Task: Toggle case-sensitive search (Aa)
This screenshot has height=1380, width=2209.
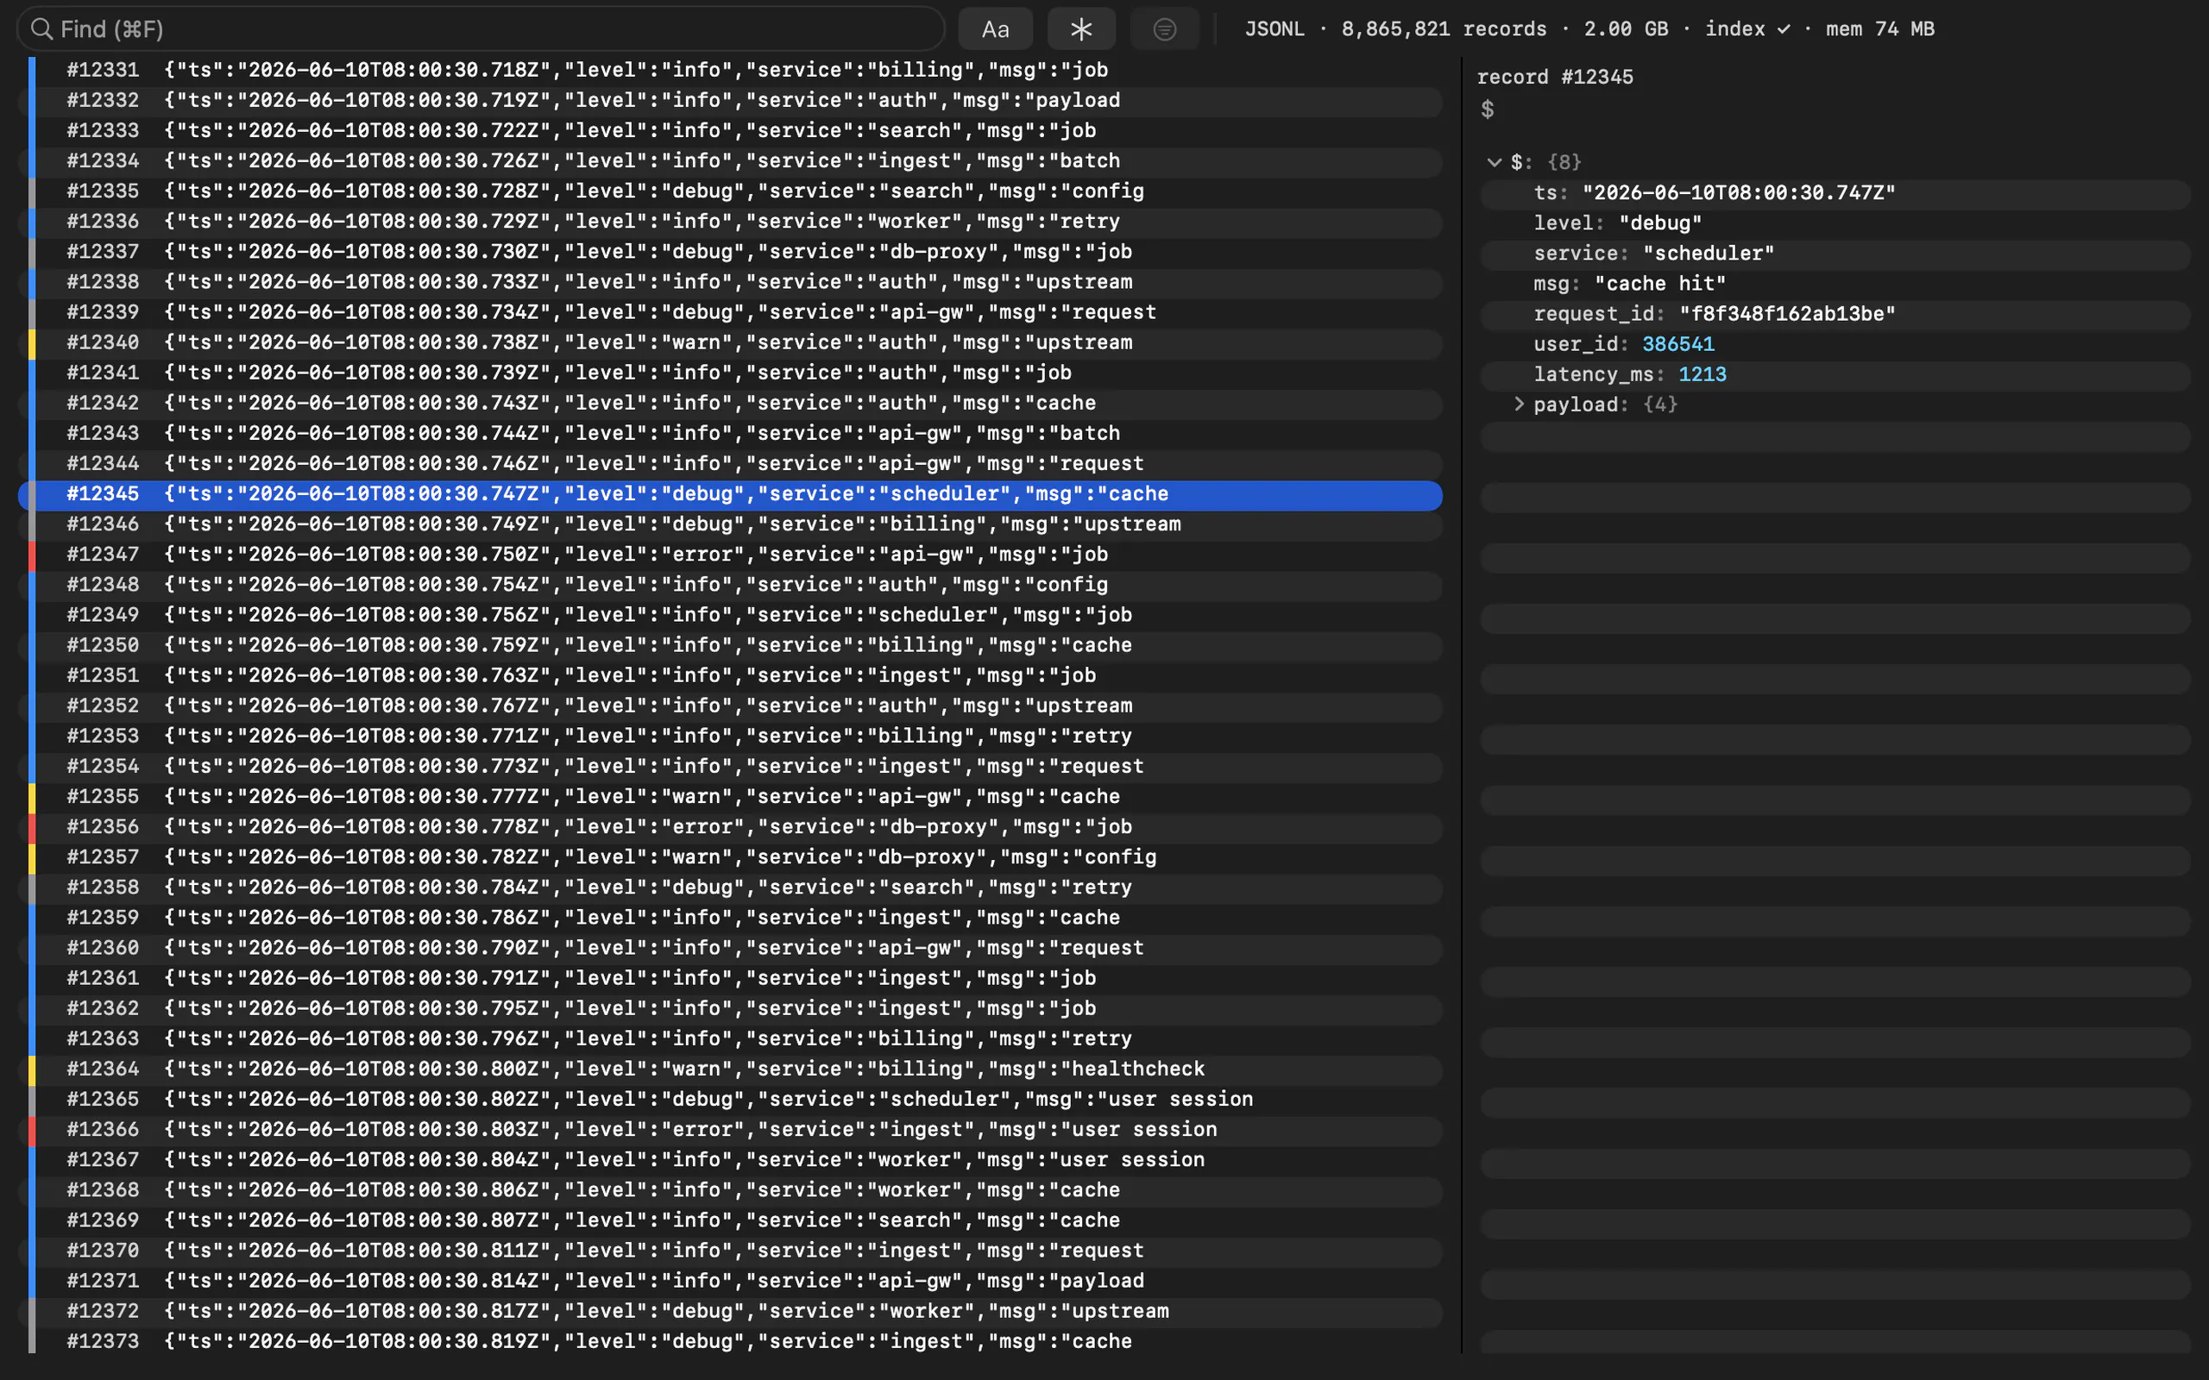Action: pos(995,29)
